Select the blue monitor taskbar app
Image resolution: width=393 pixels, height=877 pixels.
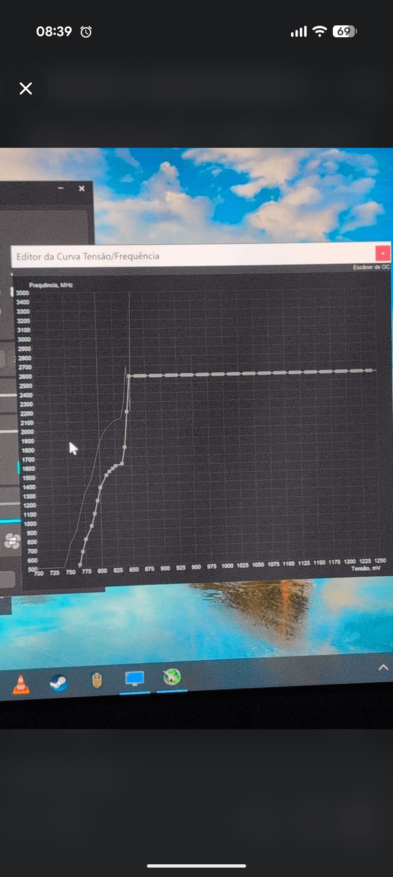click(x=135, y=678)
